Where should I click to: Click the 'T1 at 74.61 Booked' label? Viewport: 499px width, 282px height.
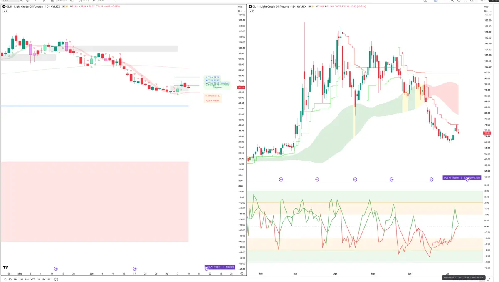(x=217, y=83)
